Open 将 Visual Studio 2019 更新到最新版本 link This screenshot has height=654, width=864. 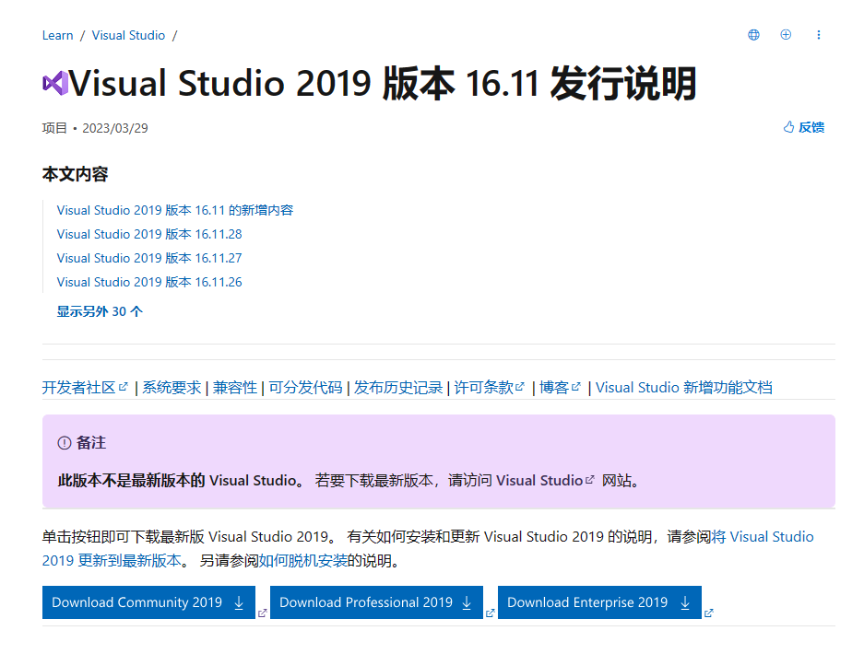pyautogui.click(x=762, y=537)
